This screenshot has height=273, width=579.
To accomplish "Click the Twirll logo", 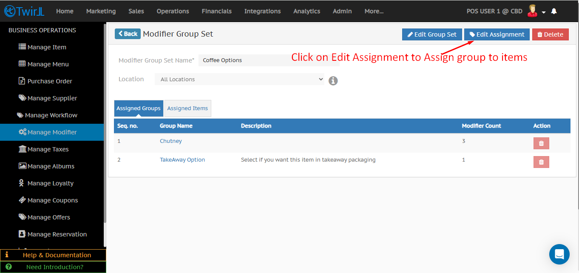I will [x=24, y=11].
